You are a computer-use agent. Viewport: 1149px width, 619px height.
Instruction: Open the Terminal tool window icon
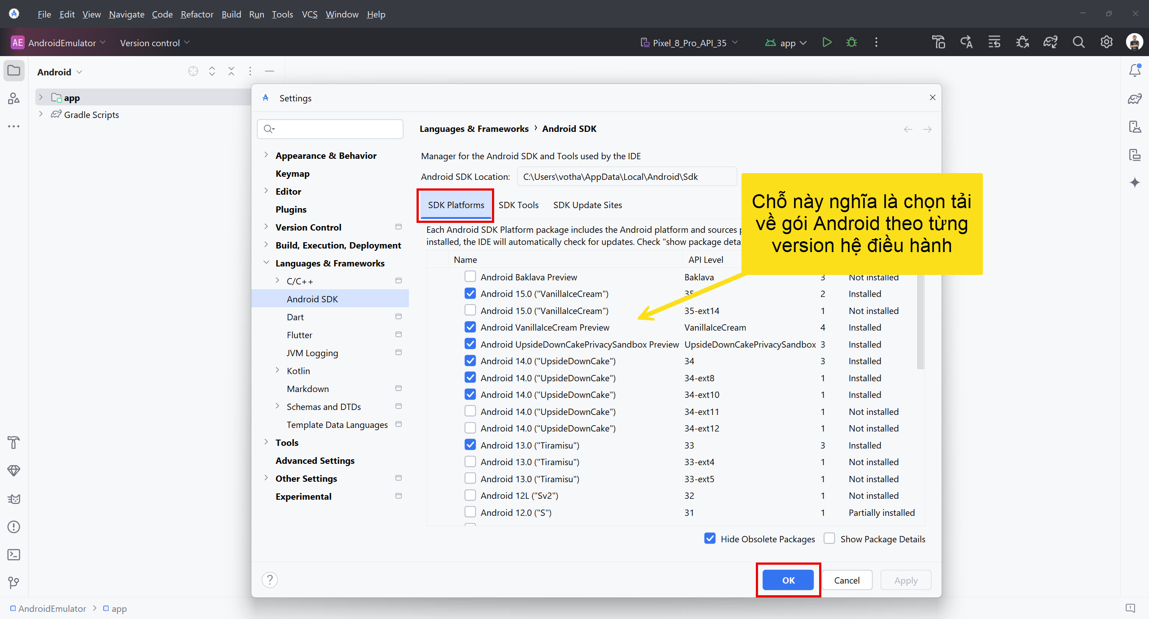[x=14, y=555]
